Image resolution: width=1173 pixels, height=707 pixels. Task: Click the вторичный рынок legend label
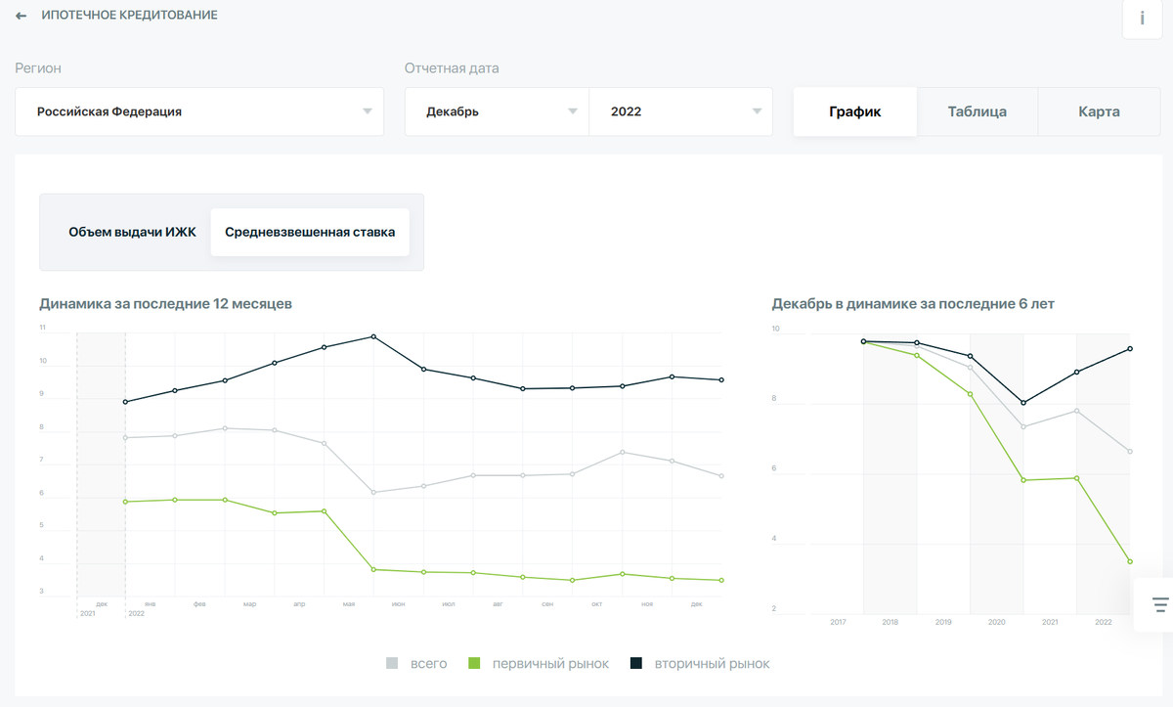click(712, 664)
